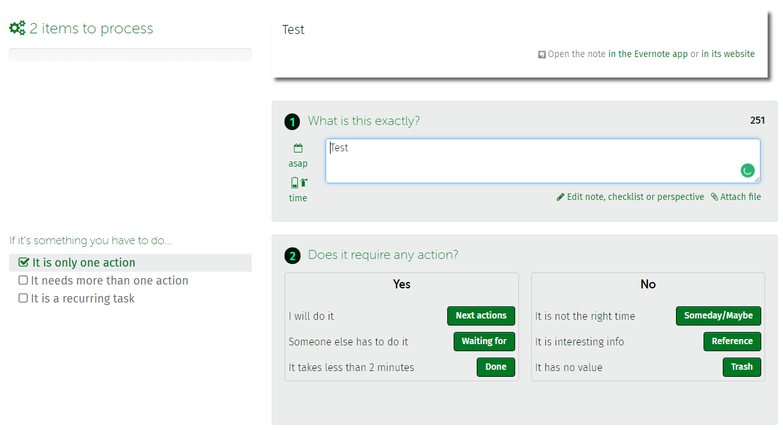Open note in its website link
The height and width of the screenshot is (430, 783).
coord(728,54)
